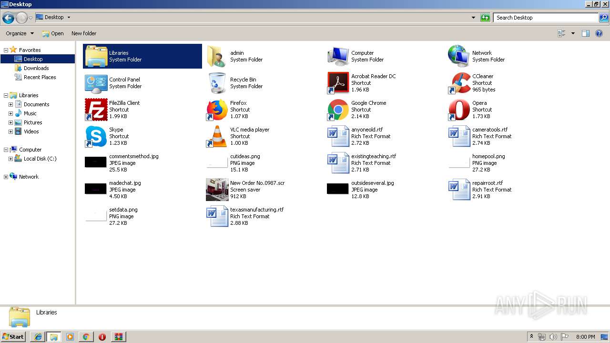
Task: Click the Search Desktop input field
Action: point(546,18)
